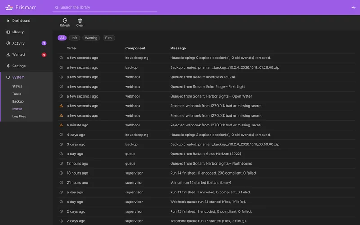
Task: Click the Activity count badge 3
Action: 44,43
